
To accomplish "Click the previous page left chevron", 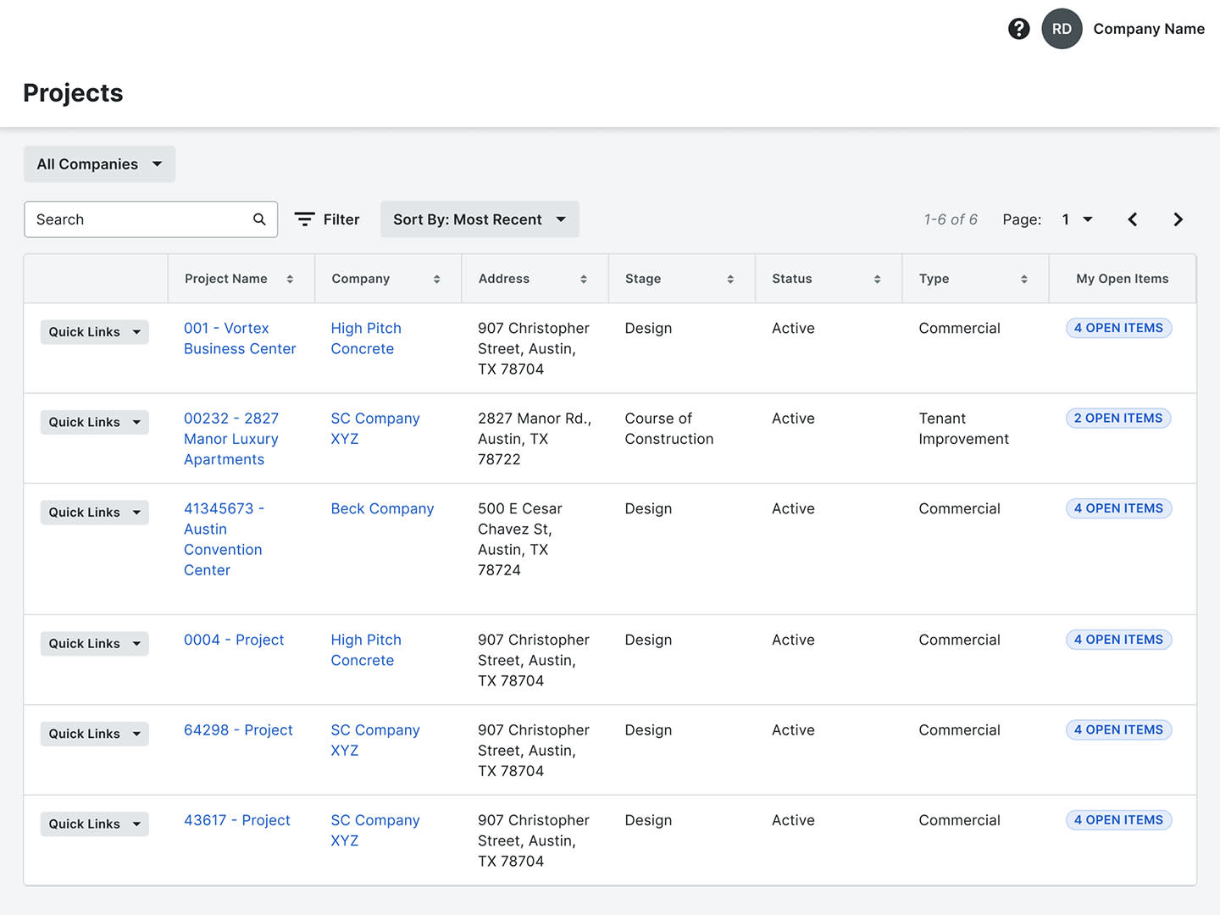I will point(1133,219).
